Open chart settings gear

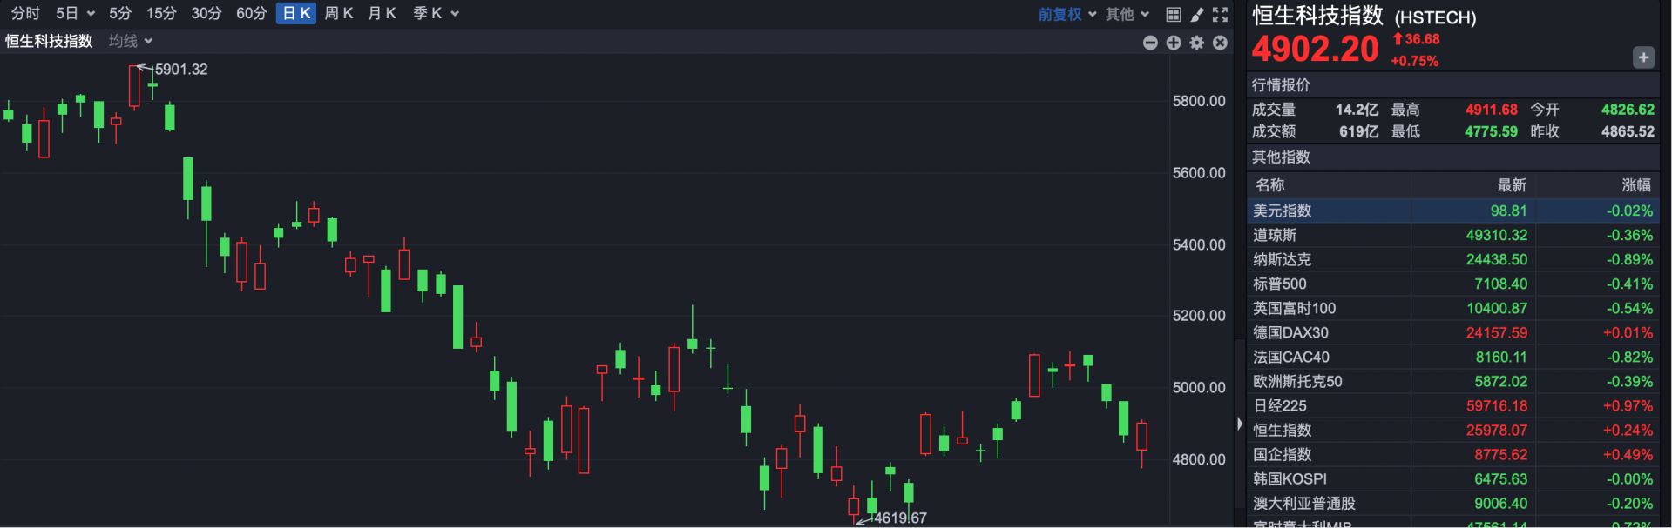click(x=1197, y=43)
